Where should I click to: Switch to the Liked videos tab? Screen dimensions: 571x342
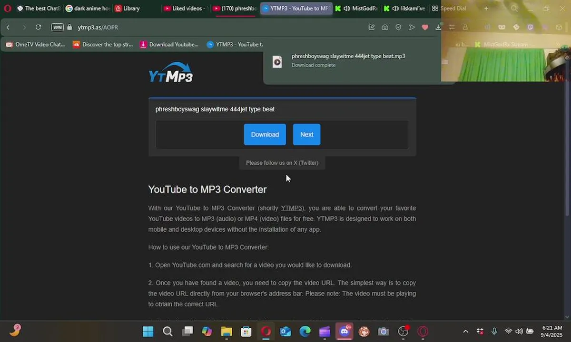point(185,9)
